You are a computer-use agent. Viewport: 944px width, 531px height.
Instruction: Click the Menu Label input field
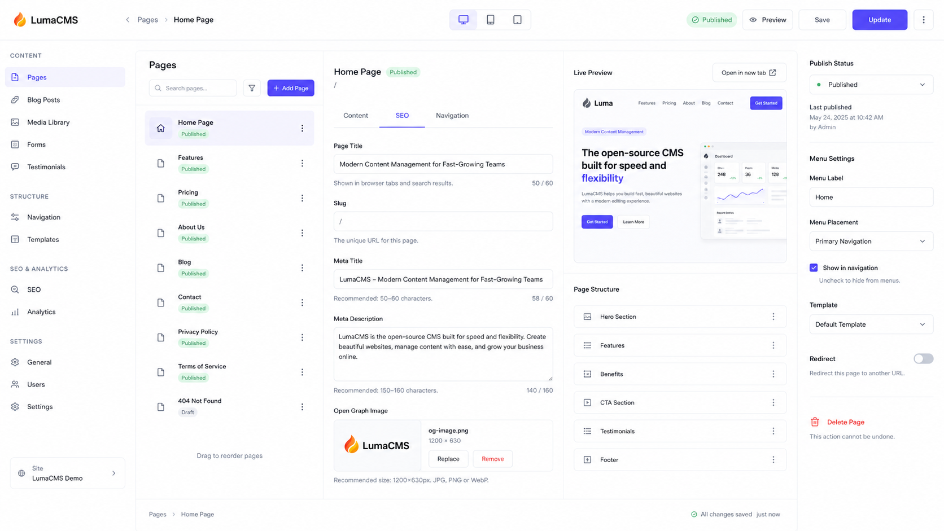(871, 197)
